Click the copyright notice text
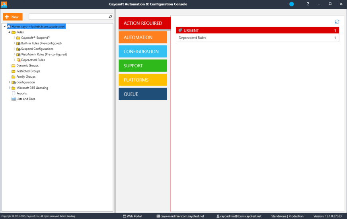This screenshot has height=219, width=347. pyautogui.click(x=39, y=216)
